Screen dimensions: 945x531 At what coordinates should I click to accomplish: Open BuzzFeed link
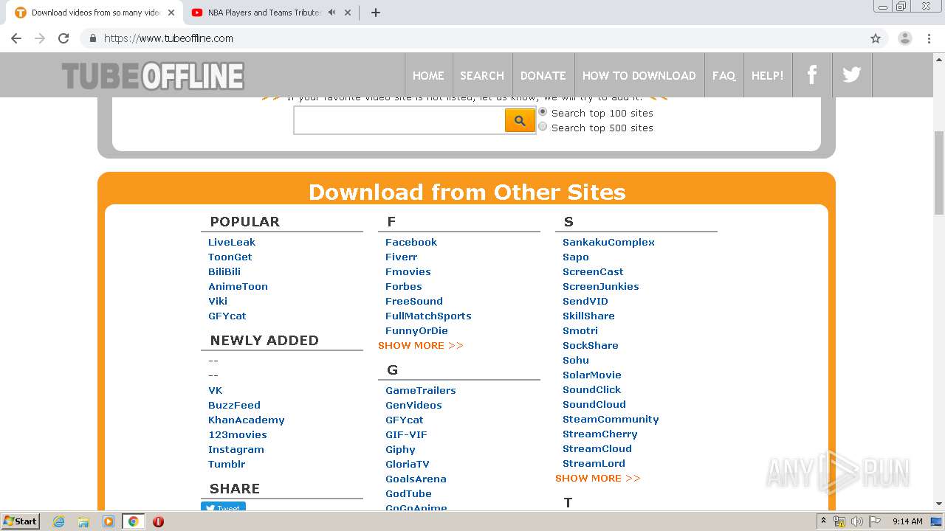(234, 405)
